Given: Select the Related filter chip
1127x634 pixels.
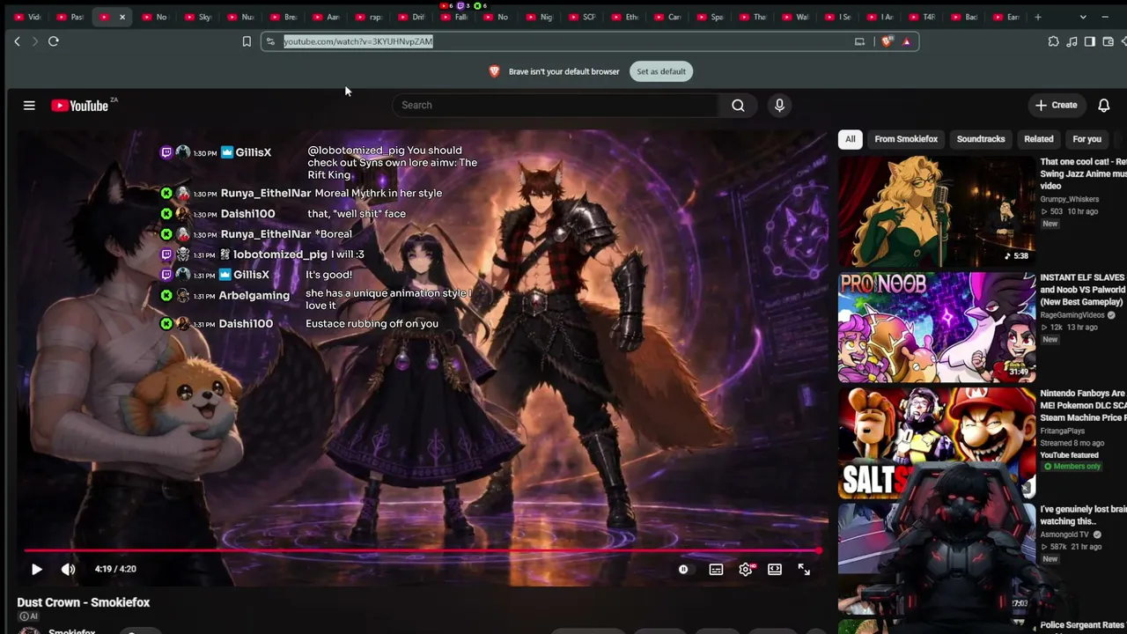Looking at the screenshot, I should (x=1039, y=139).
